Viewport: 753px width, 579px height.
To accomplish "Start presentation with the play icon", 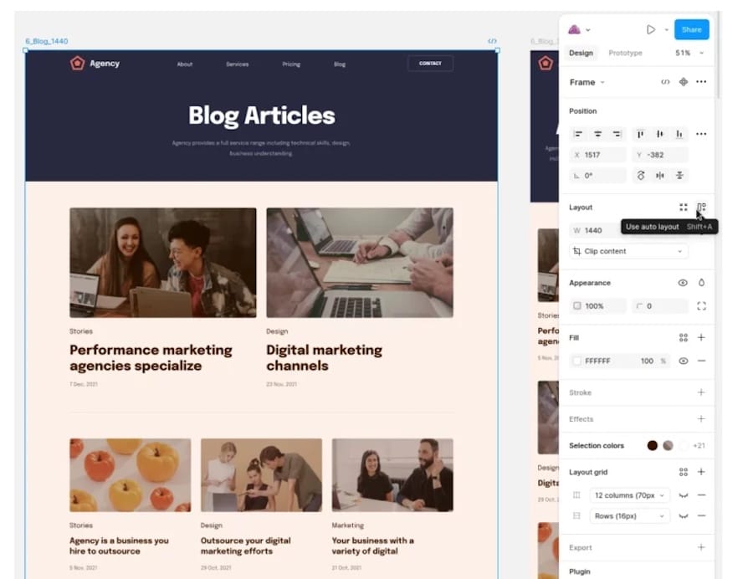I will [x=652, y=28].
